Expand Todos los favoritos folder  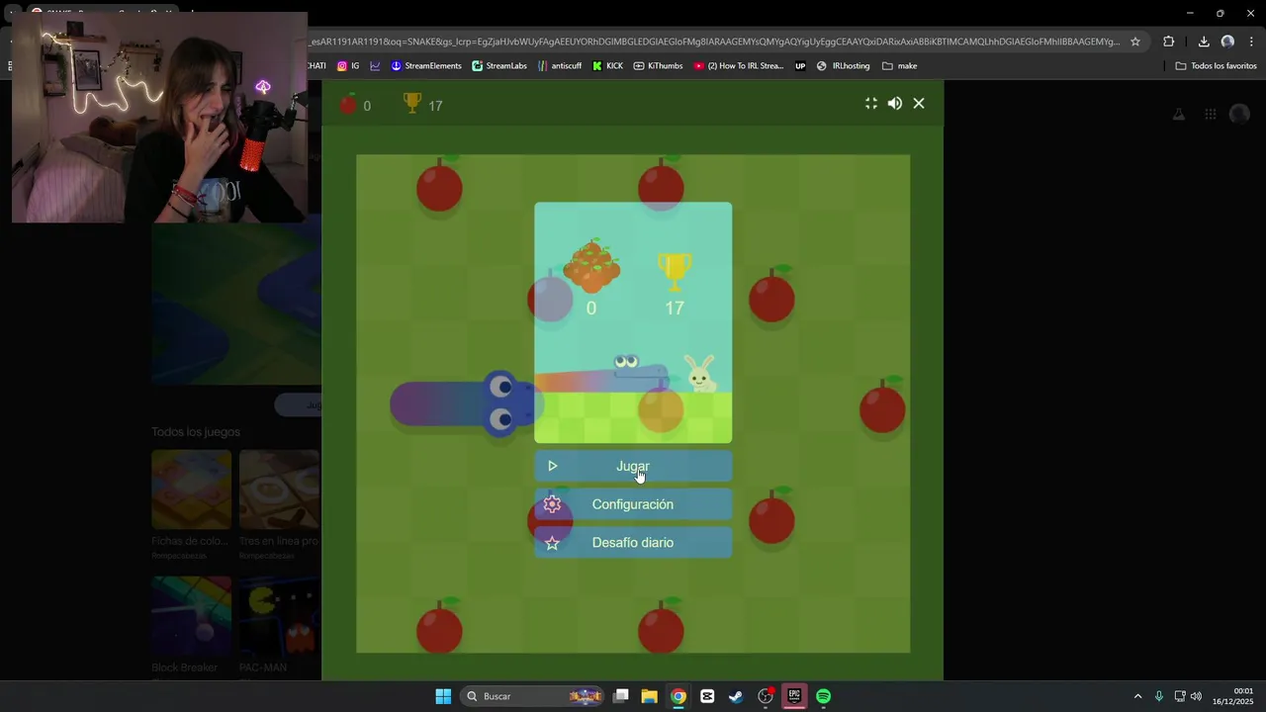click(x=1217, y=66)
